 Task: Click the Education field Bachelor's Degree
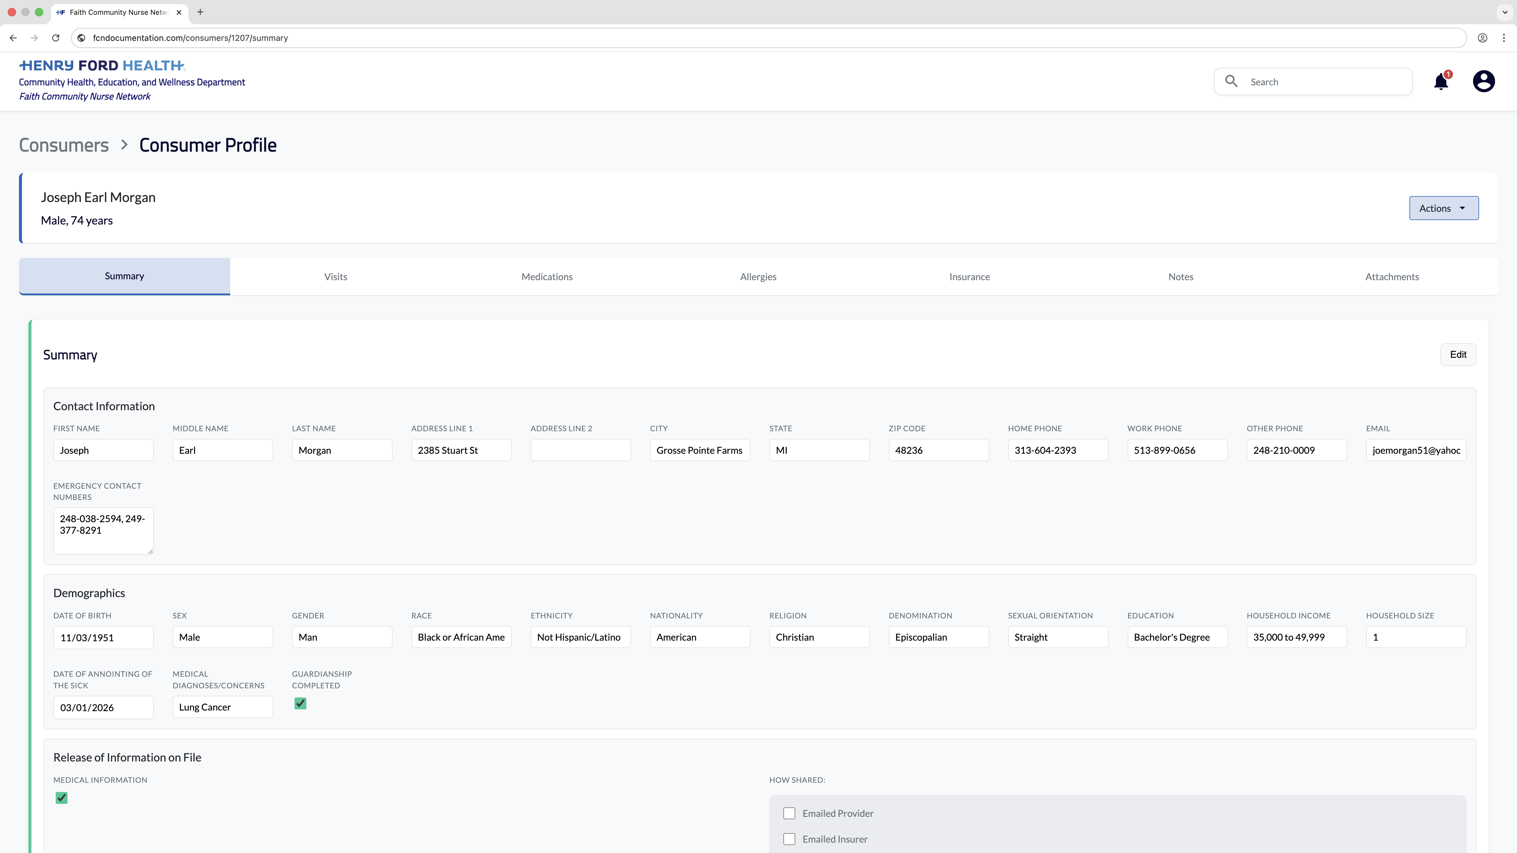[x=1177, y=637]
